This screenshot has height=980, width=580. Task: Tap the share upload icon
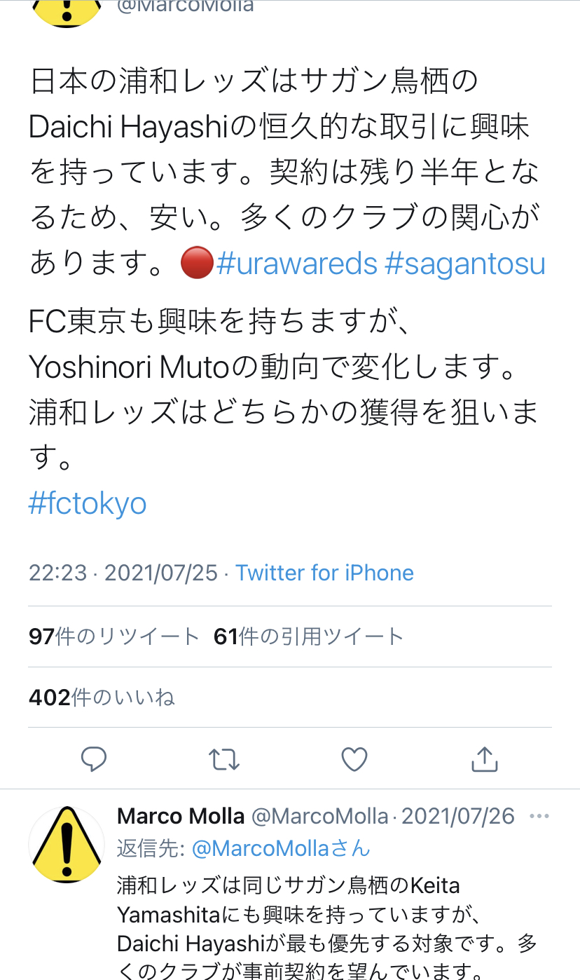[484, 758]
